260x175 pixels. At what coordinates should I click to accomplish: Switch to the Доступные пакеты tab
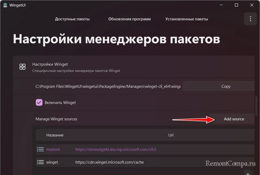click(72, 19)
